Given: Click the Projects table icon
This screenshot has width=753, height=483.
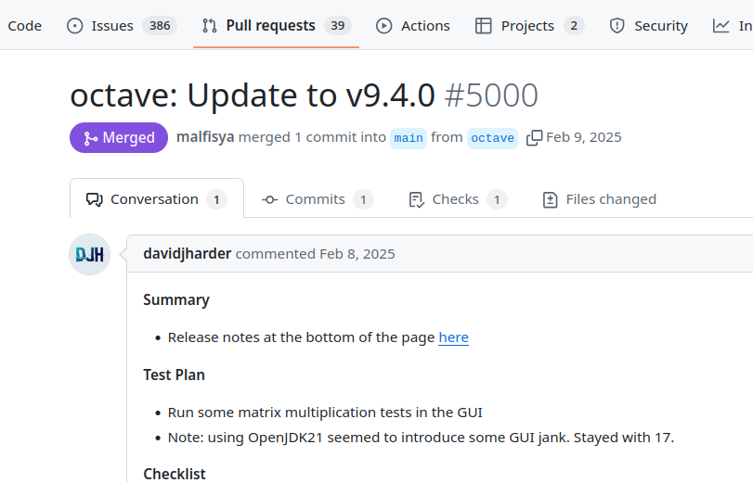Looking at the screenshot, I should click(483, 26).
